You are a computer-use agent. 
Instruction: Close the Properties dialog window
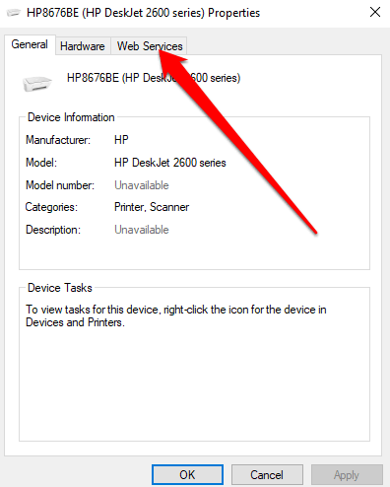[375, 13]
